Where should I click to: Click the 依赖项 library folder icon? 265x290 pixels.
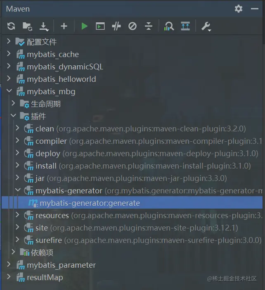click(25, 252)
